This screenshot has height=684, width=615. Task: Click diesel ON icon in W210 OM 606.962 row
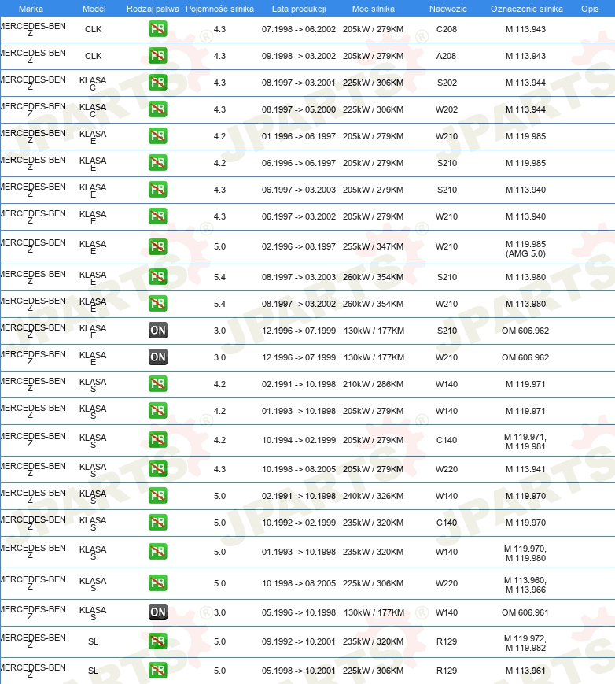(x=158, y=357)
